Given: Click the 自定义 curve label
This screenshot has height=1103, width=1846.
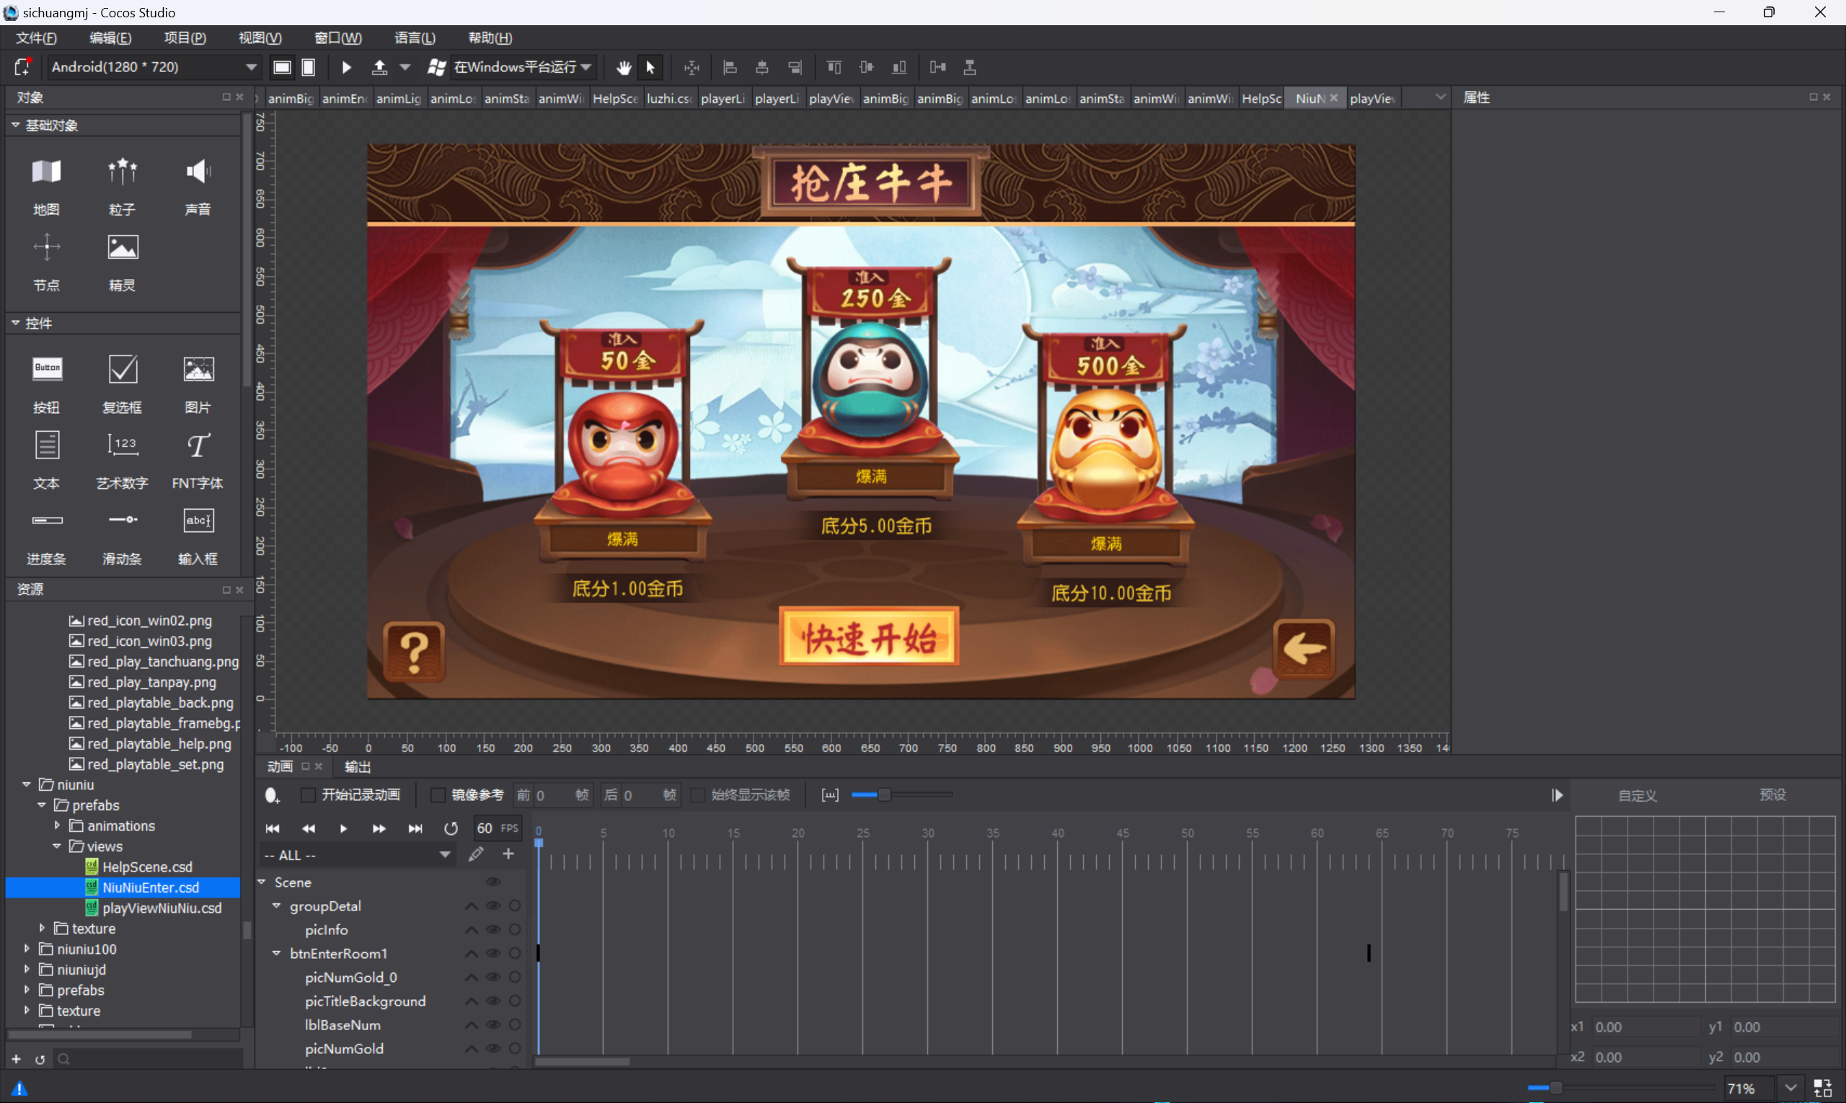Looking at the screenshot, I should [x=1638, y=795].
